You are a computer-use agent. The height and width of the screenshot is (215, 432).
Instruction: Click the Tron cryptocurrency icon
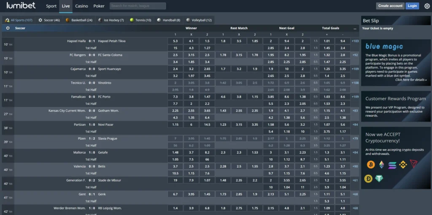413,164
